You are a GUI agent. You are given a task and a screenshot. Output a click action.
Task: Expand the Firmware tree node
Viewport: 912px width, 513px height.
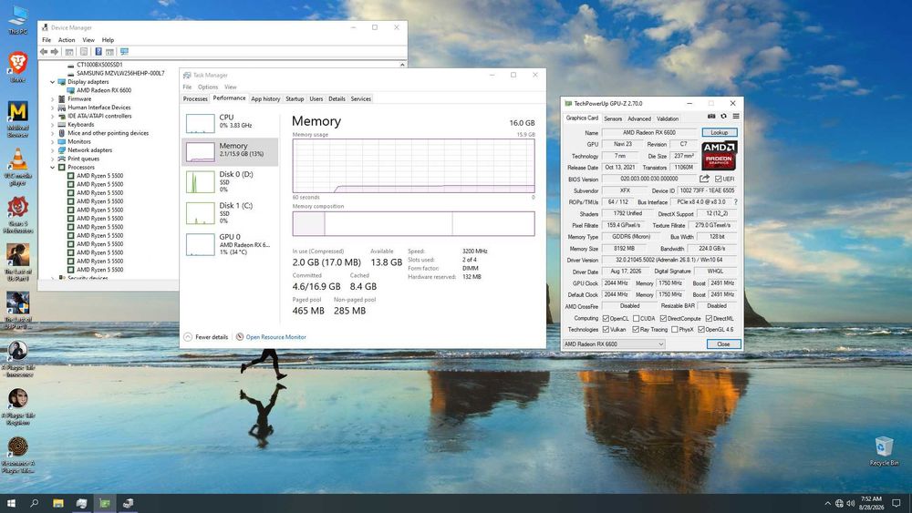coord(52,98)
